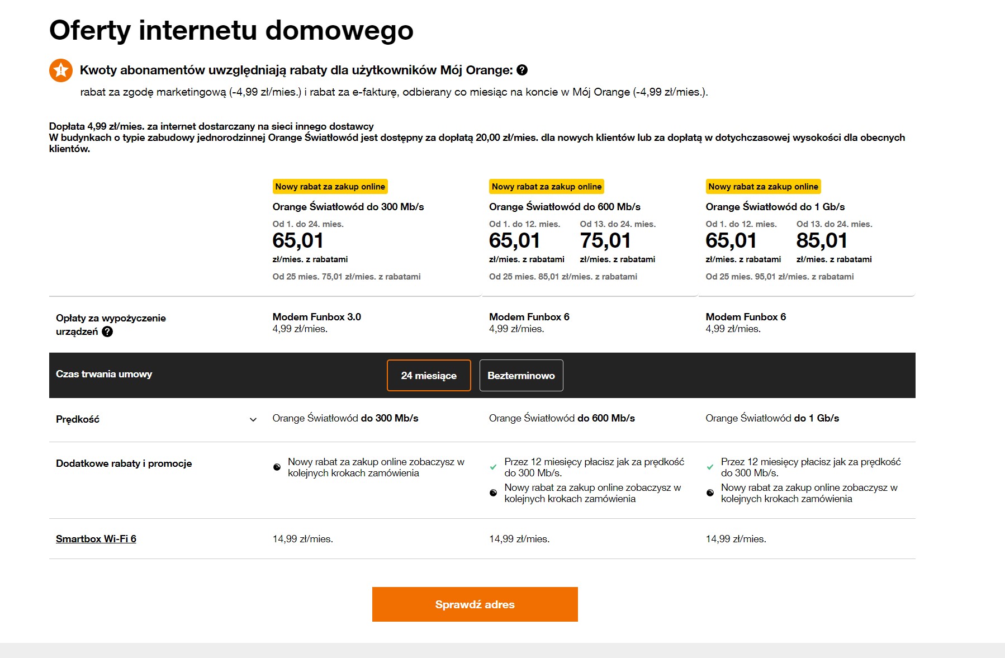1005x658 pixels.
Task: Click promo bullet icon in the 1 Gb/s column
Action: coord(710,493)
